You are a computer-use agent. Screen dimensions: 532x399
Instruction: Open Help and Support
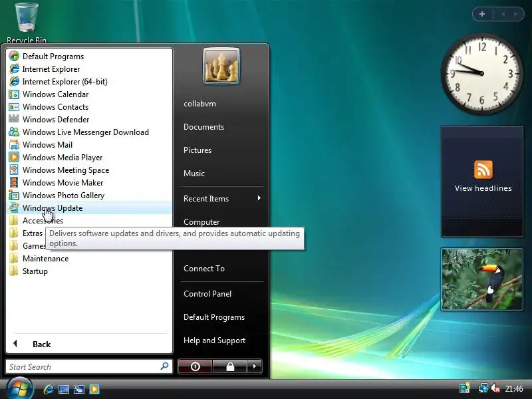pyautogui.click(x=214, y=340)
